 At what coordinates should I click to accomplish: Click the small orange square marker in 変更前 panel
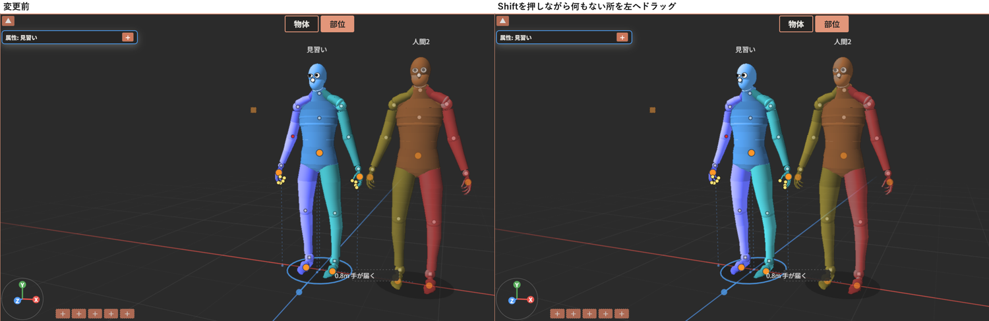(x=253, y=110)
